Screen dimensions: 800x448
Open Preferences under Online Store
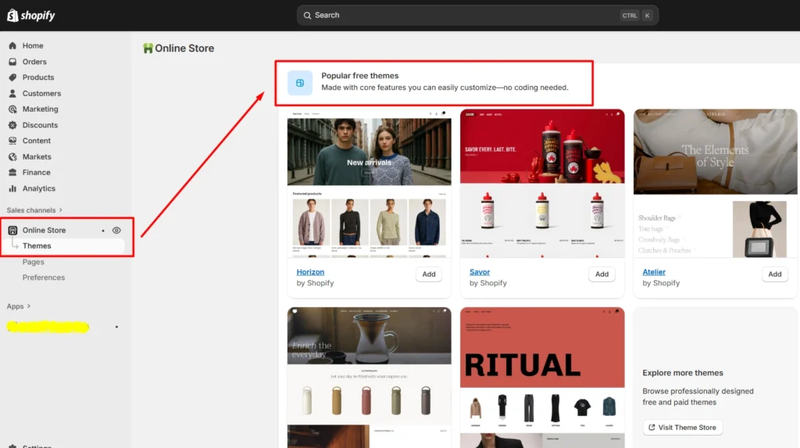[44, 278]
